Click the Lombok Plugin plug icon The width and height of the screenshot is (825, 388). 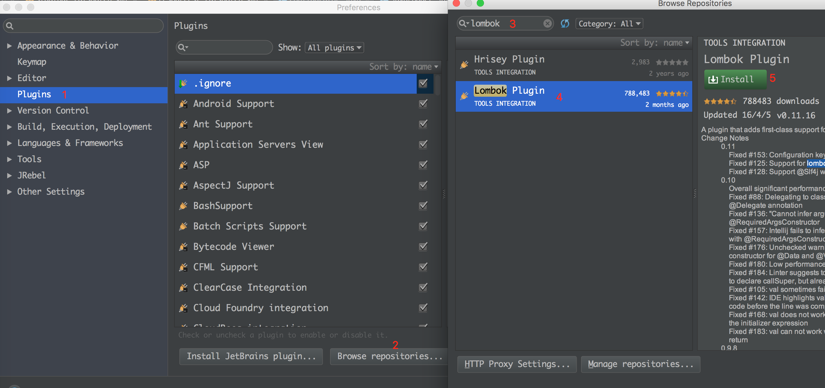tap(464, 96)
